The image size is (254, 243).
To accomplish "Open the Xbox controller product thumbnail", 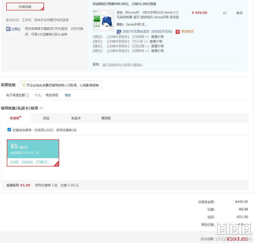I will [x=103, y=21].
